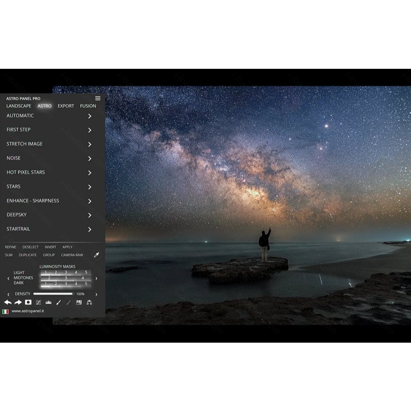This screenshot has height=411, width=411.
Task: Open CAMERA-RAW filter
Action: 72,255
